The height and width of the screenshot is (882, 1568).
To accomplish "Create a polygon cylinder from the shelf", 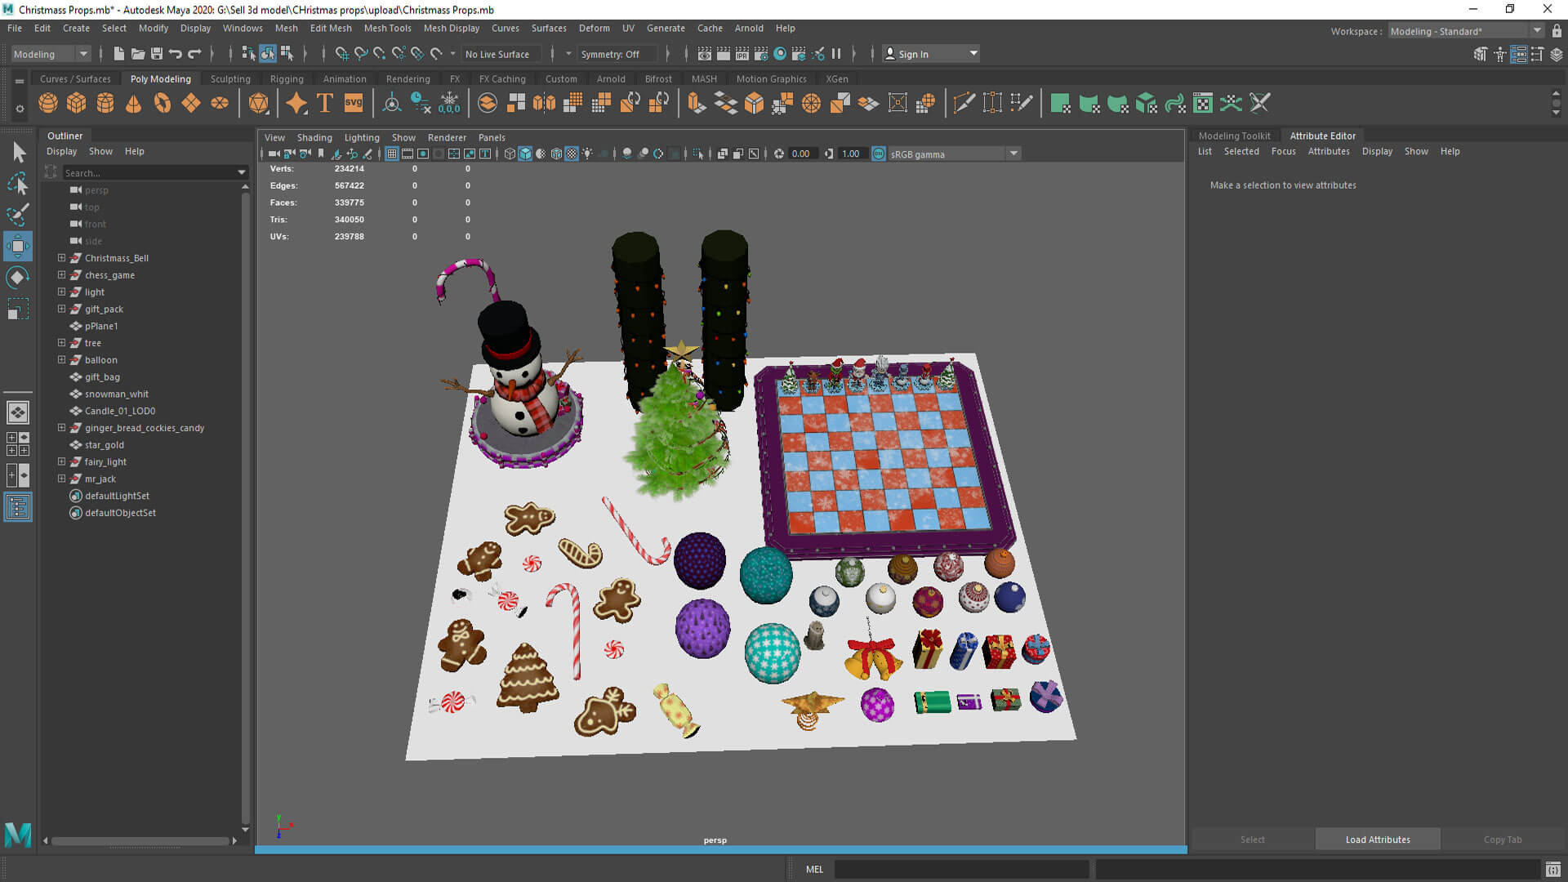I will click(x=105, y=103).
